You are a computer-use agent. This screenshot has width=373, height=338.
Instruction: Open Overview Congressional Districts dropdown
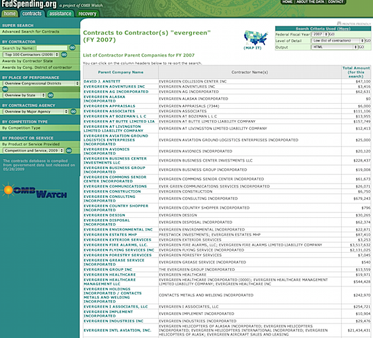[x=41, y=83]
